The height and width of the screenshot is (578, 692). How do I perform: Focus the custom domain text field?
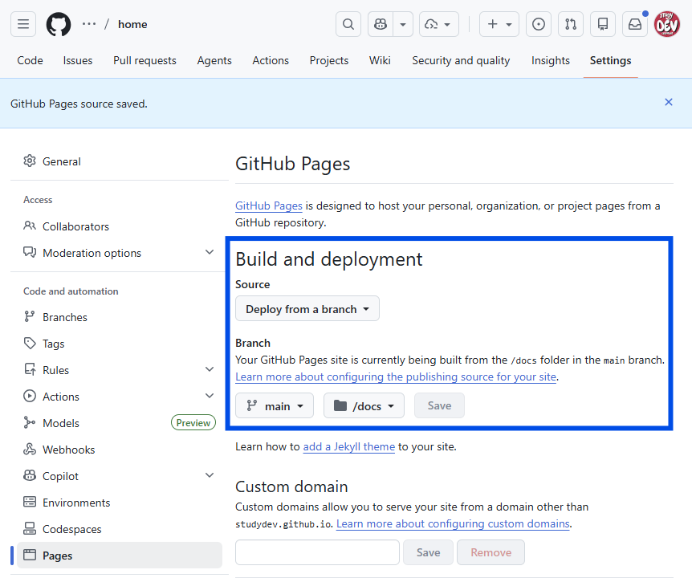(x=317, y=552)
